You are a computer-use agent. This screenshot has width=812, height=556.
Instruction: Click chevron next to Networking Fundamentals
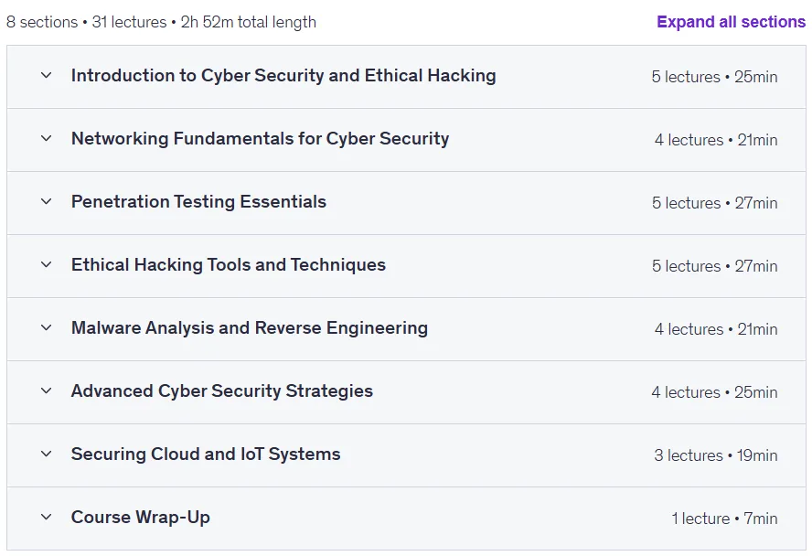[x=46, y=139]
